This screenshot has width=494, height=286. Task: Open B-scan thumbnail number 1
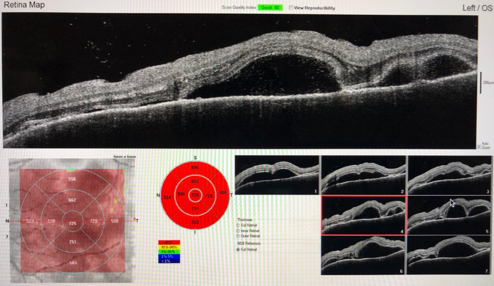click(277, 175)
